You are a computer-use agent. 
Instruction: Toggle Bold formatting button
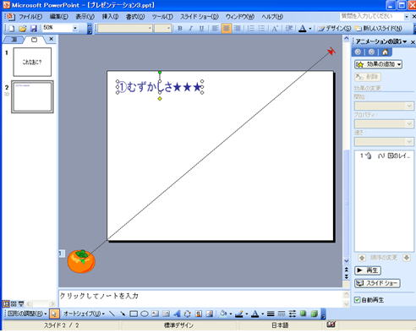point(180,28)
